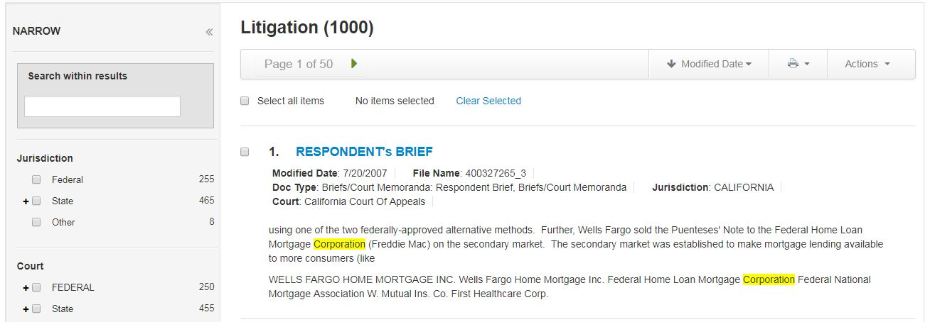Image resolution: width=930 pixels, height=322 pixels.
Task: Expand the FEDERAL court plus icon
Action: (26, 288)
